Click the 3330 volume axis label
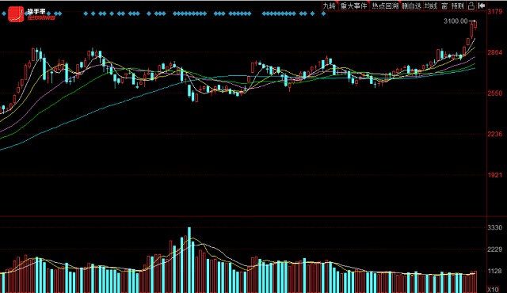Viewport: 507px width, 293px height. tap(495, 228)
